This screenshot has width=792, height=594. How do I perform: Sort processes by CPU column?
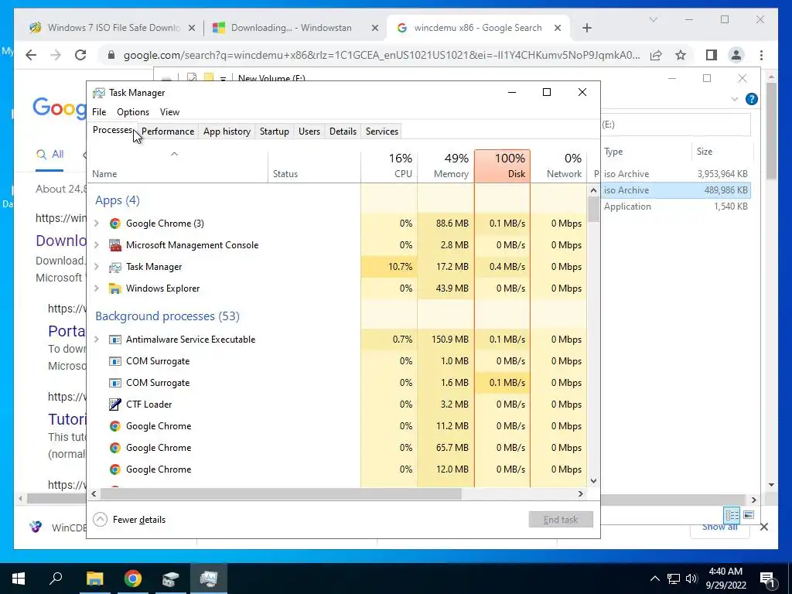(389, 166)
